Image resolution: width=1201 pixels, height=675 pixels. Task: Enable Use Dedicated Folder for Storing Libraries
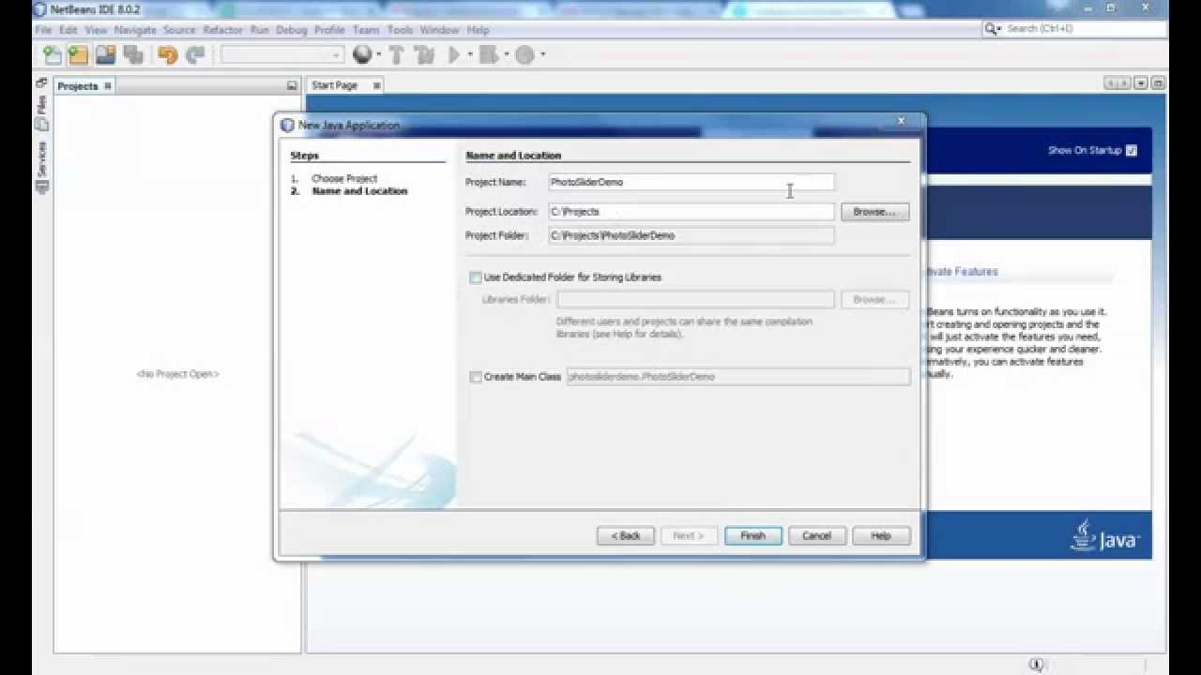tap(476, 277)
